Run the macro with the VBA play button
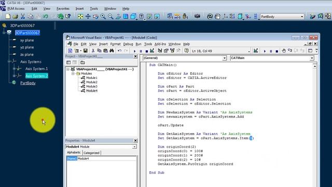332x187 pixels. [134, 51]
